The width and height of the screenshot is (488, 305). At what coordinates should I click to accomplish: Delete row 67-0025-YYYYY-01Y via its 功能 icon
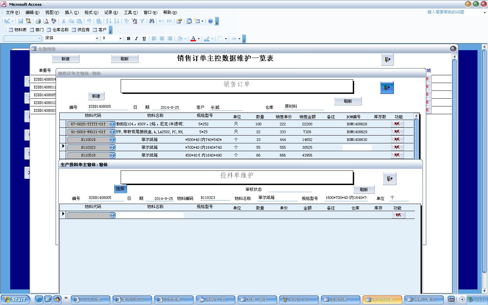397,124
